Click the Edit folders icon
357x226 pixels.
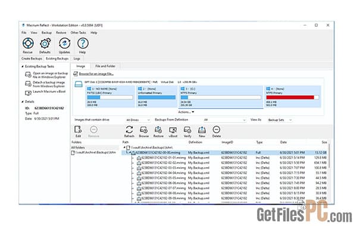78,130
